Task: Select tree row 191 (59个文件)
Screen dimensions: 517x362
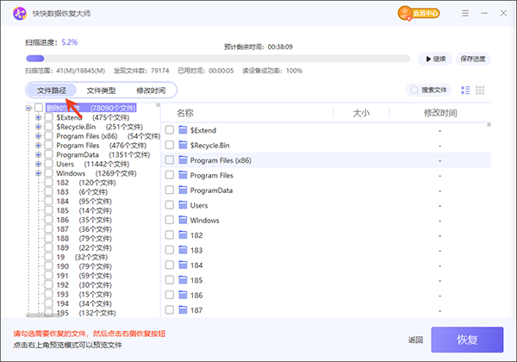Action: (84, 275)
